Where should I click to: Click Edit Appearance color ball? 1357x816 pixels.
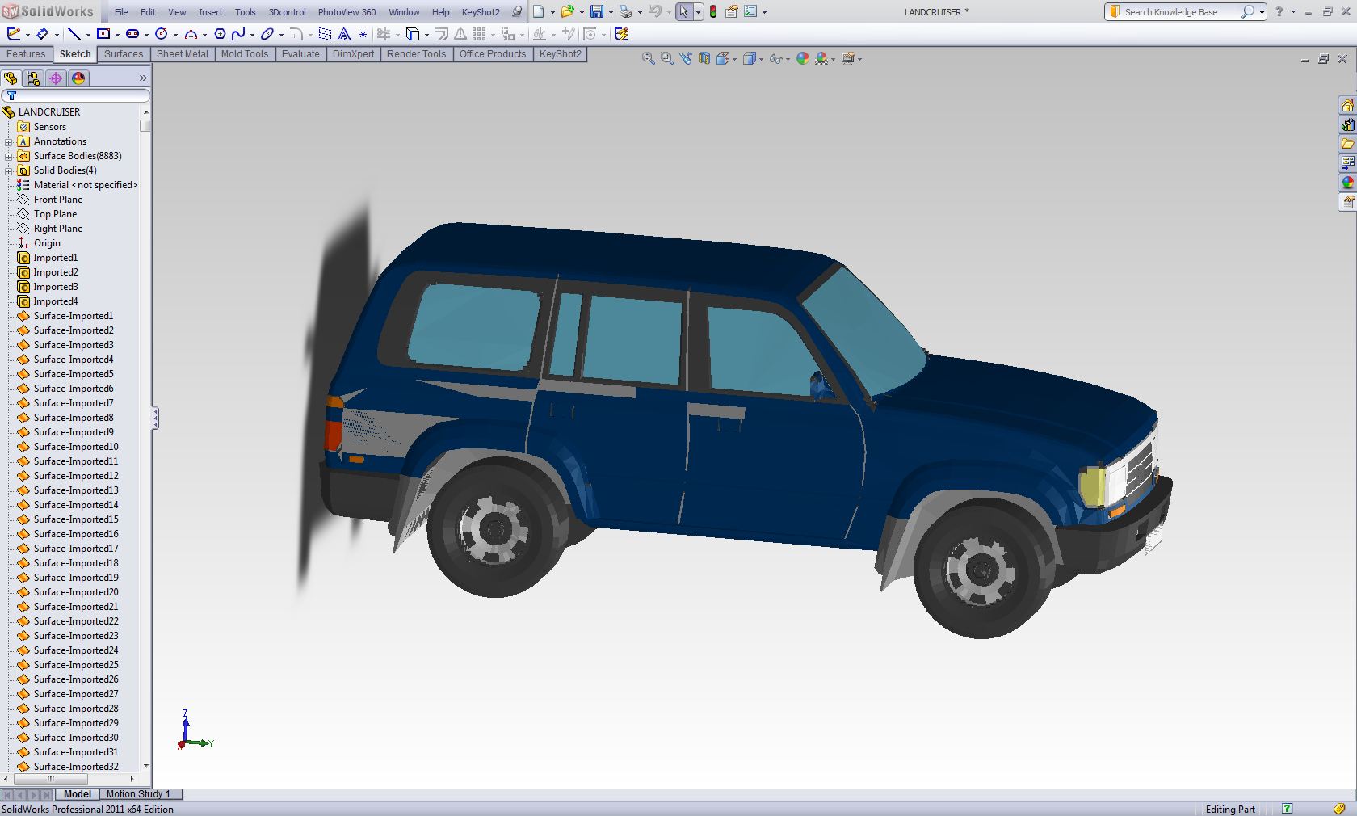click(x=803, y=58)
